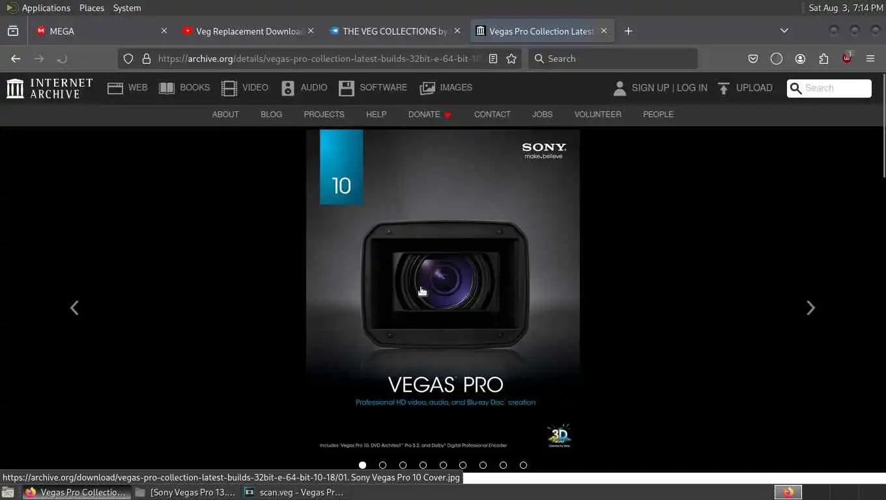Open the WEB media section
The width and height of the screenshot is (886, 500).
(128, 88)
